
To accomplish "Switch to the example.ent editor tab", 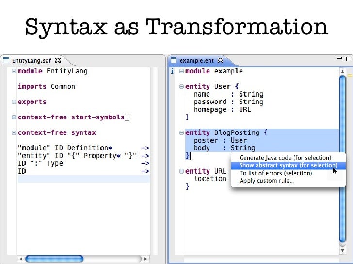I will [196, 60].
